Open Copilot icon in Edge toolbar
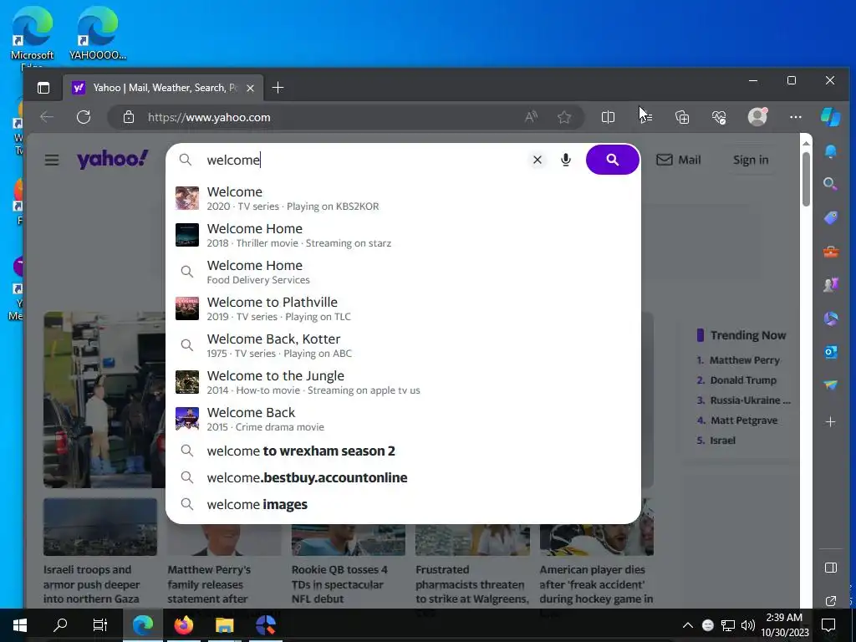 [x=830, y=117]
